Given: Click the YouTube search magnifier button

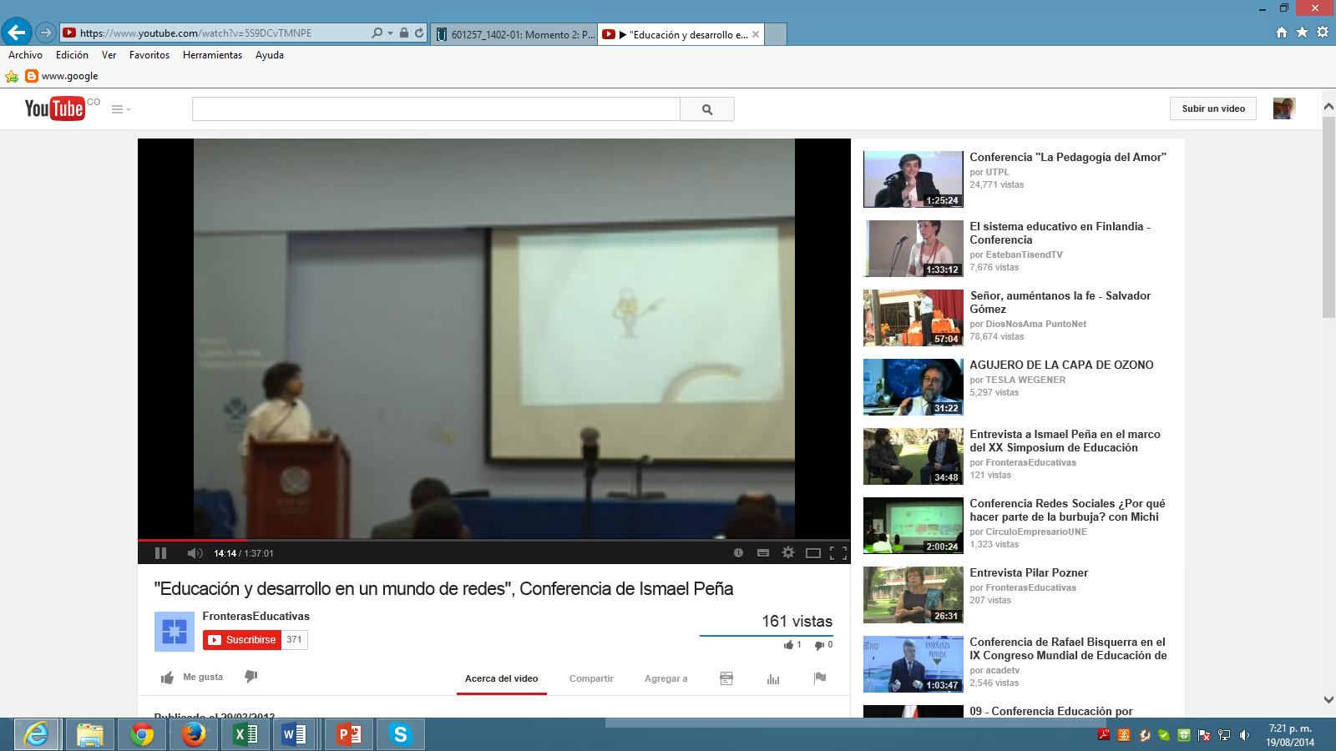Looking at the screenshot, I should point(707,109).
